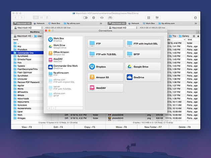This screenshot has height=158, width=211.
Task: Select PhotoBulk folder in left panel
Action: click(x=27, y=49)
